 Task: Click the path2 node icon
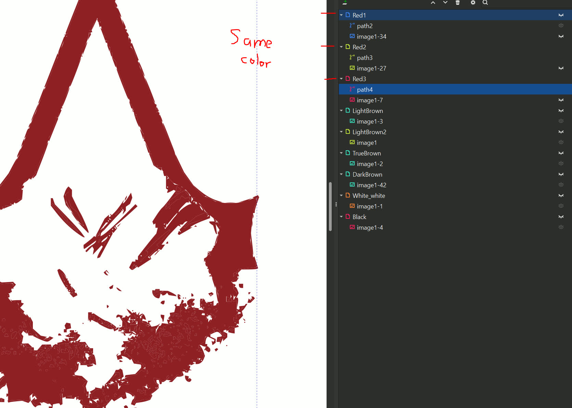point(352,25)
